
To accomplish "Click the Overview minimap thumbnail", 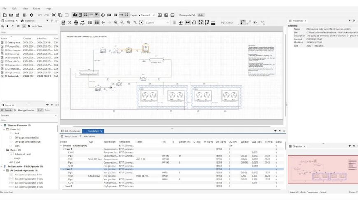I will click(x=323, y=170).
